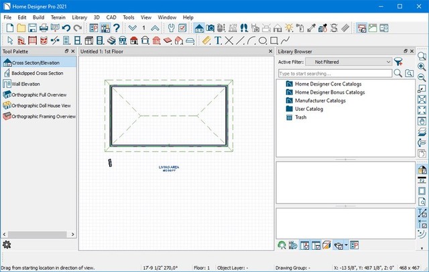Image resolution: width=429 pixels, height=272 pixels.
Task: Click the Undo arrow icon
Action: [66, 28]
